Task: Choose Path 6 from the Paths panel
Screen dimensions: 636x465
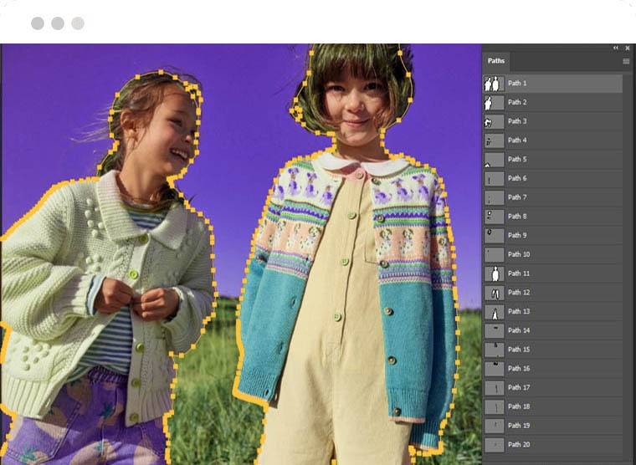Action: 518,178
